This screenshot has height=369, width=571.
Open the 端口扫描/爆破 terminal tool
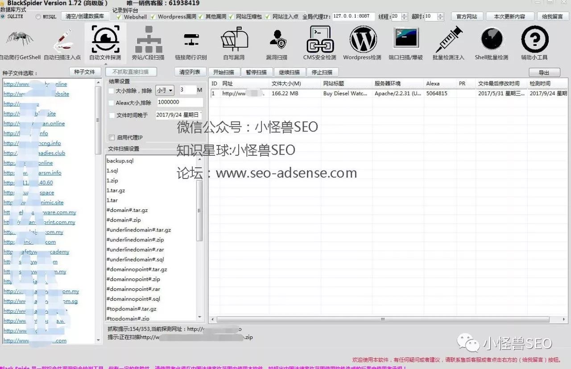(x=405, y=44)
